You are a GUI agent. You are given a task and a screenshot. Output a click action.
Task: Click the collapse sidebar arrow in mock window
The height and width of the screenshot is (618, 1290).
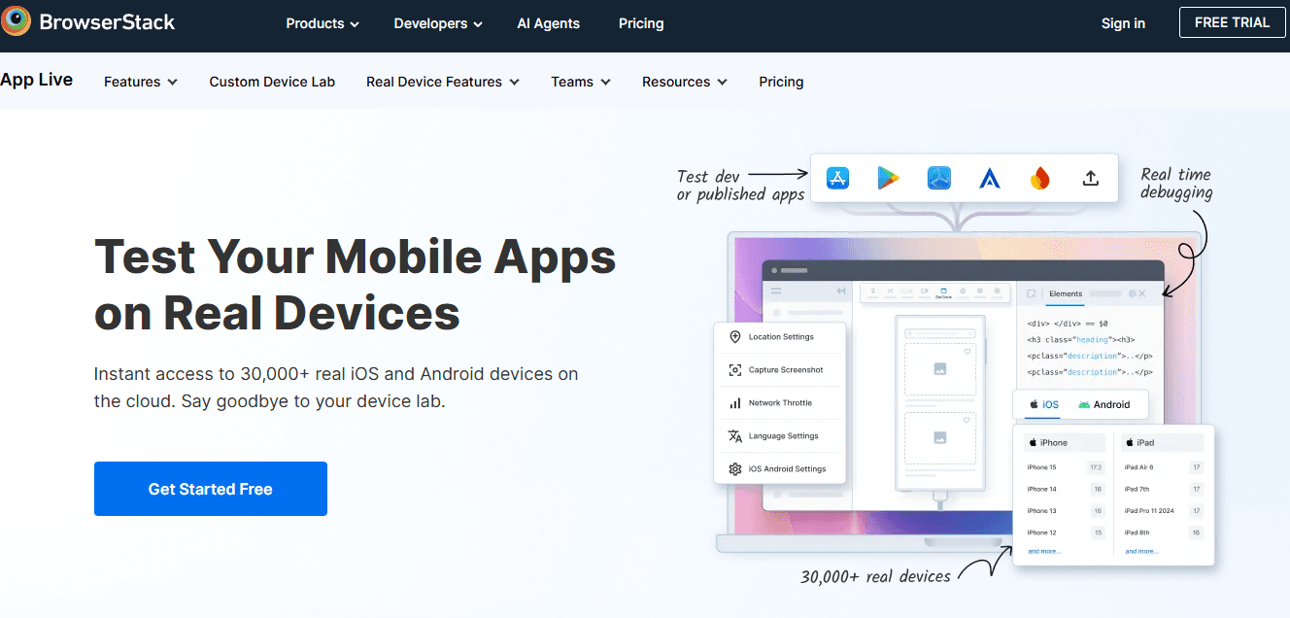(x=840, y=292)
